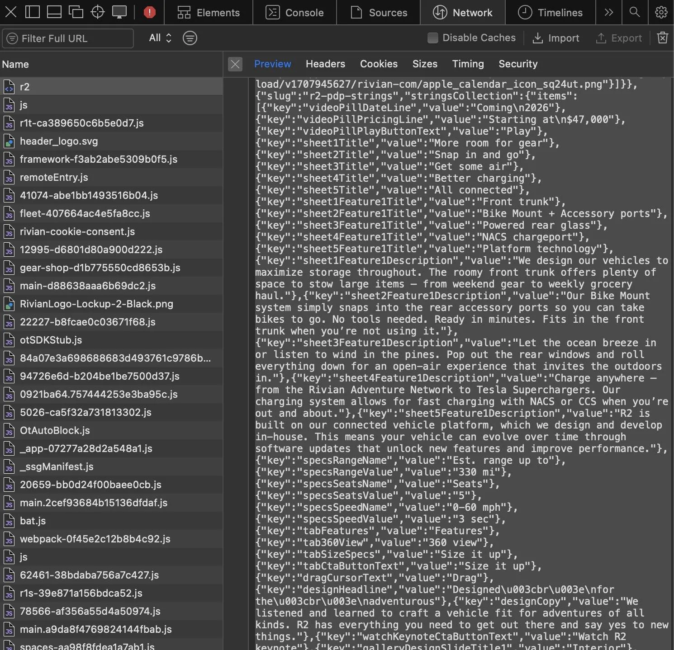Enable the Disable Caches checkbox
This screenshot has width=674, height=650.
point(432,38)
